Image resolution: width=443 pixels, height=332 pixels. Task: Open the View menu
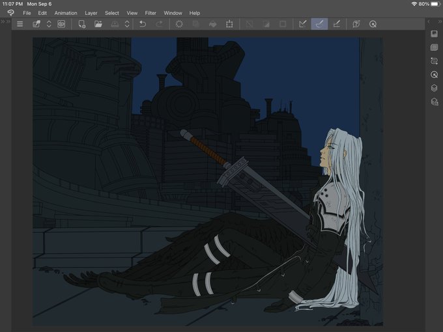tap(132, 13)
